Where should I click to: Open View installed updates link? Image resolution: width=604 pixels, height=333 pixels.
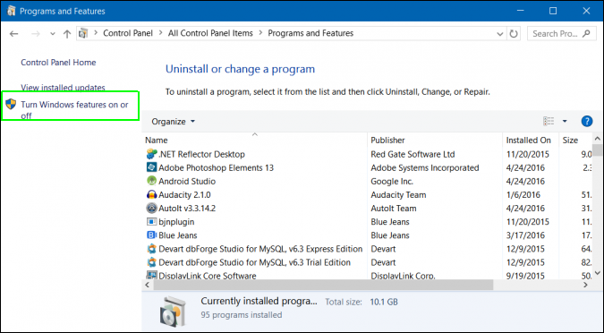(63, 88)
